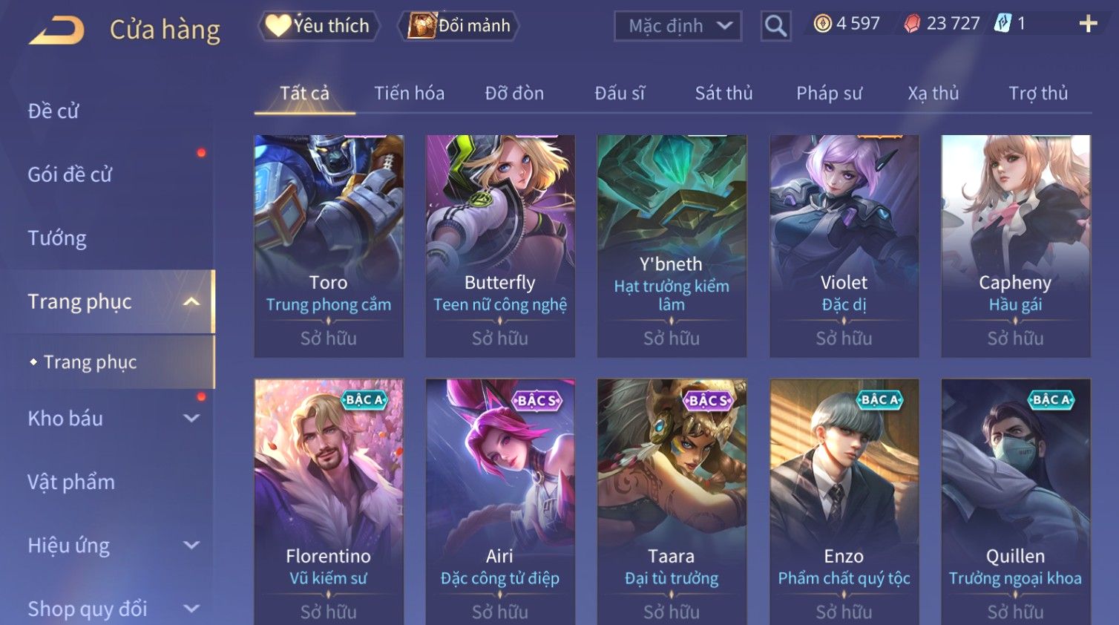Select the Tiến hóa tab
The width and height of the screenshot is (1119, 625).
pyautogui.click(x=409, y=94)
